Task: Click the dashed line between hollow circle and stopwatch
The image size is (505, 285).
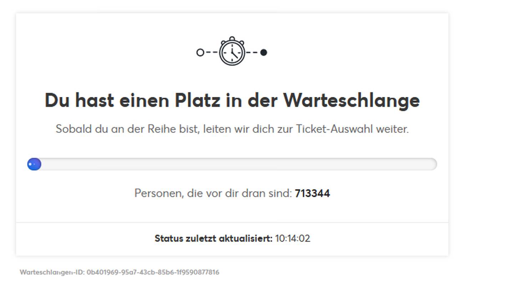Action: click(x=211, y=53)
